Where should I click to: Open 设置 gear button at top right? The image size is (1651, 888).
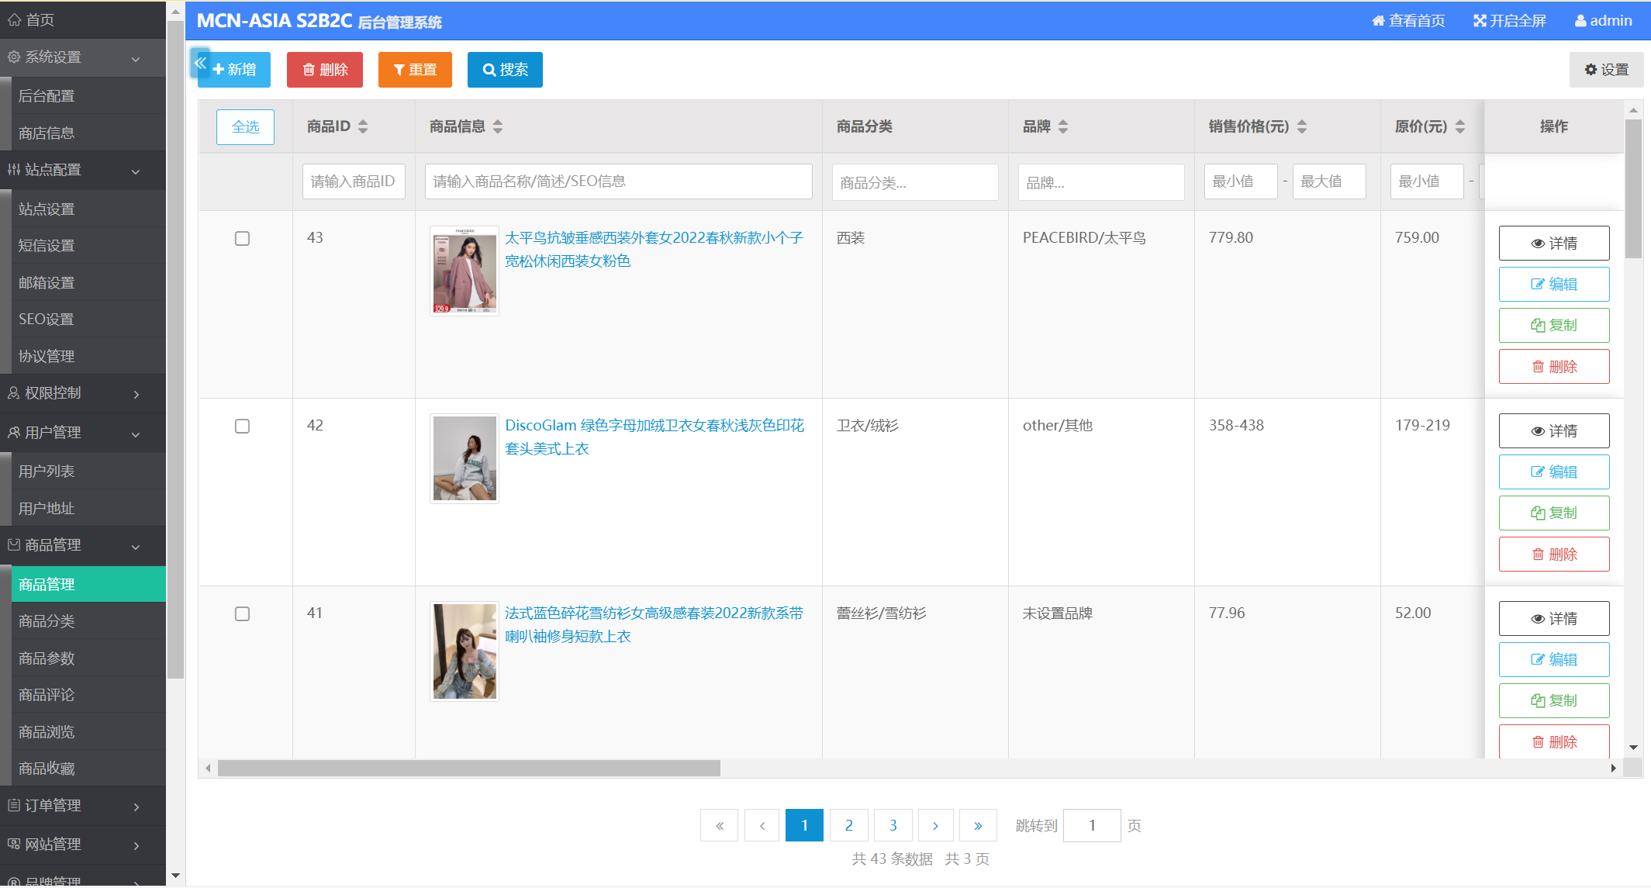pos(1606,70)
